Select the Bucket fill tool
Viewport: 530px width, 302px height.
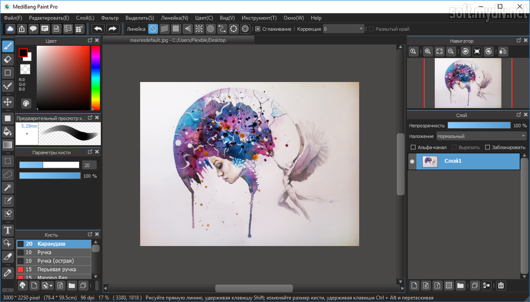coord(8,132)
